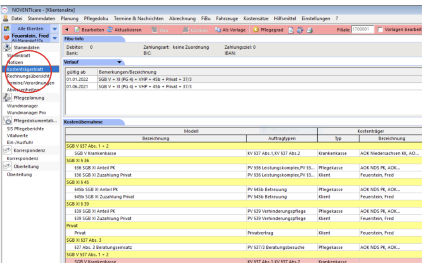Image resolution: width=423 pixels, height=264 pixels.
Task: Open the Kostensätze menu
Action: tap(256, 19)
